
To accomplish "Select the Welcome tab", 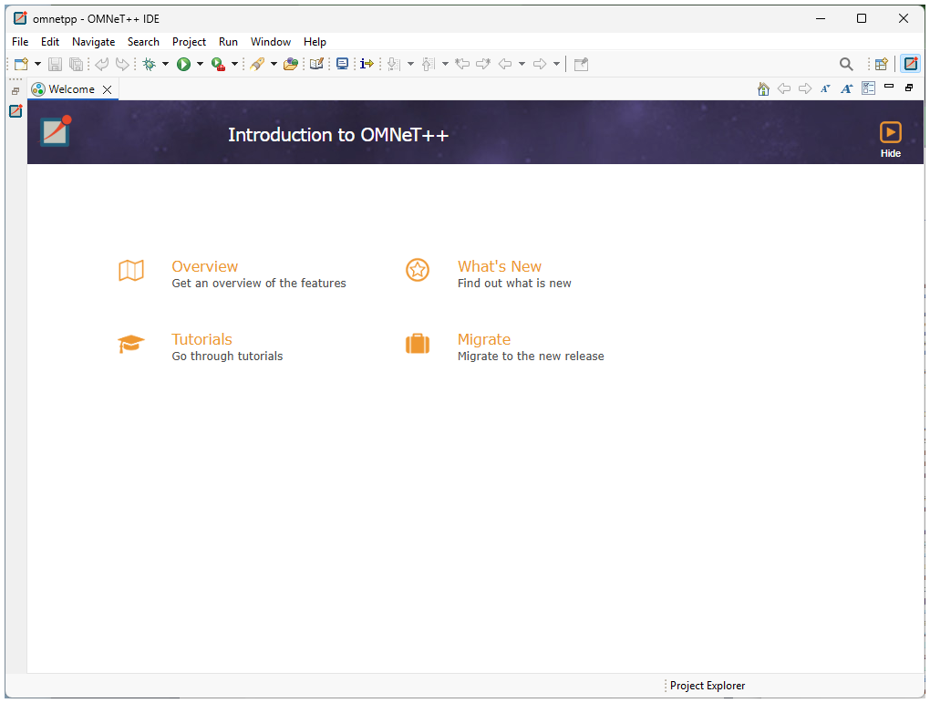I will (x=72, y=89).
